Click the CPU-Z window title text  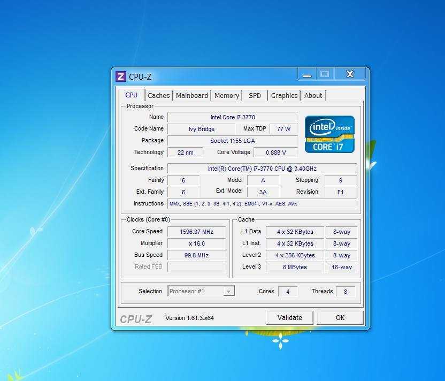[x=140, y=77]
